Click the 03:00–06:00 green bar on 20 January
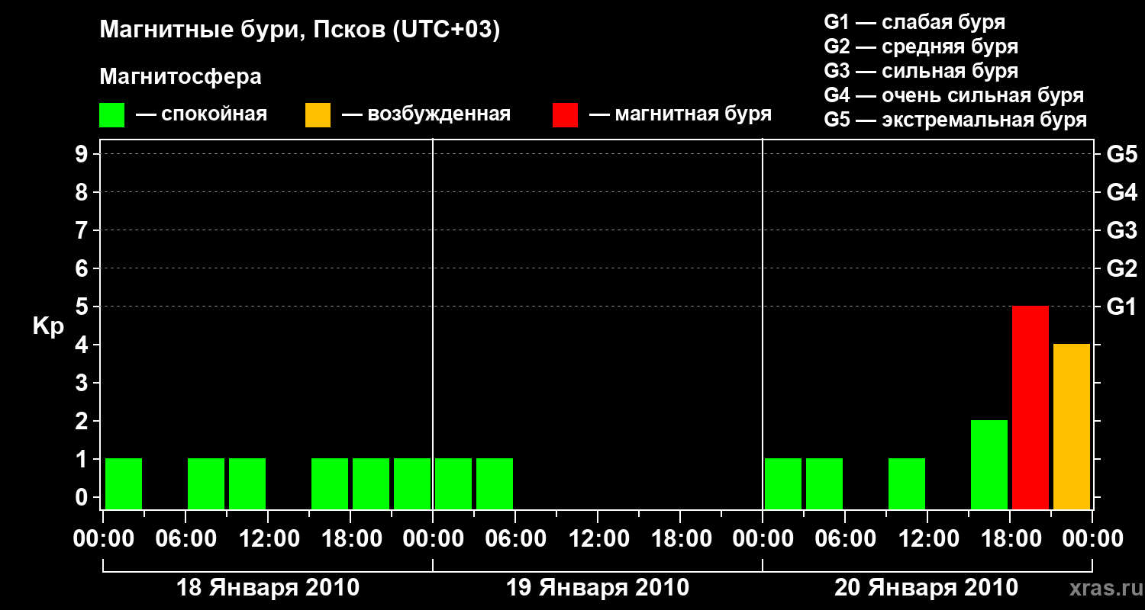Screen dimensions: 1145x610 824,483
